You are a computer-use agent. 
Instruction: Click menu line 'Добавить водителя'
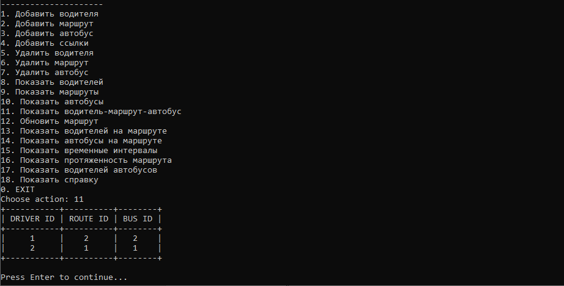click(50, 14)
